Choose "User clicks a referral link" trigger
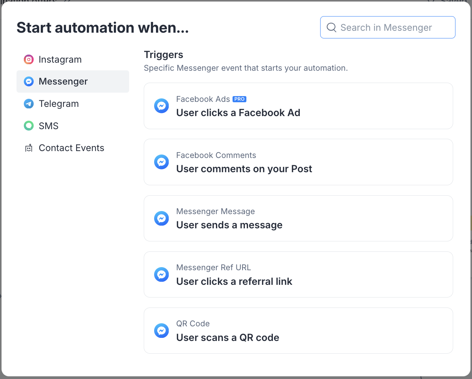This screenshot has height=379, width=472. tap(298, 274)
